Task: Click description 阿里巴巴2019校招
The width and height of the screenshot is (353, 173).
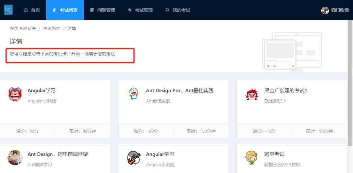Action: click(282, 165)
